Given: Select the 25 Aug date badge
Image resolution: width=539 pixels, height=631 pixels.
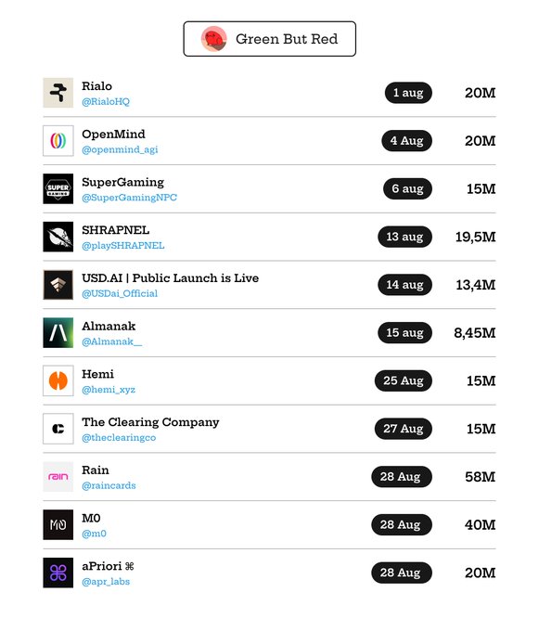Looking at the screenshot, I should click(403, 380).
